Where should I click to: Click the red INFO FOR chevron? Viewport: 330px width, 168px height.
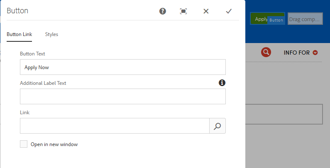click(x=315, y=53)
